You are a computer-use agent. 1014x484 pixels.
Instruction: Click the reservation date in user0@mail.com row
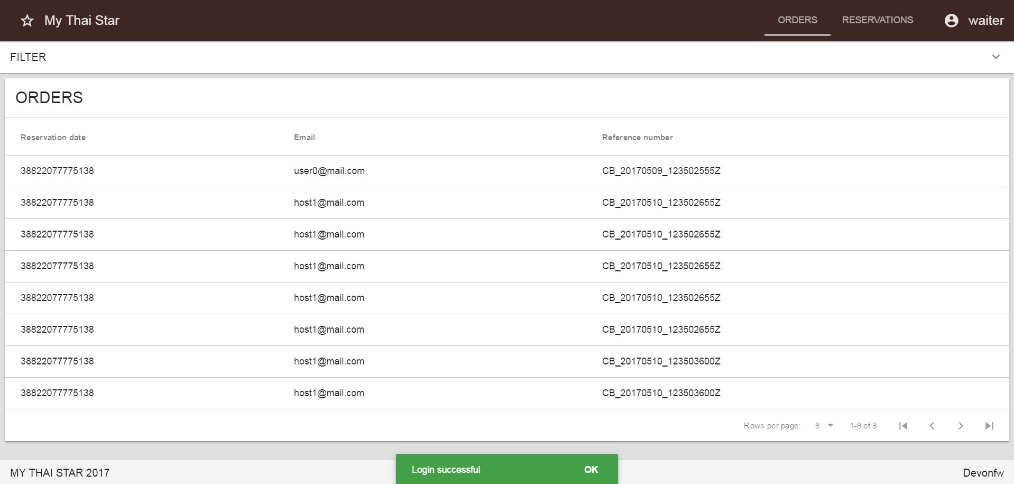57,171
